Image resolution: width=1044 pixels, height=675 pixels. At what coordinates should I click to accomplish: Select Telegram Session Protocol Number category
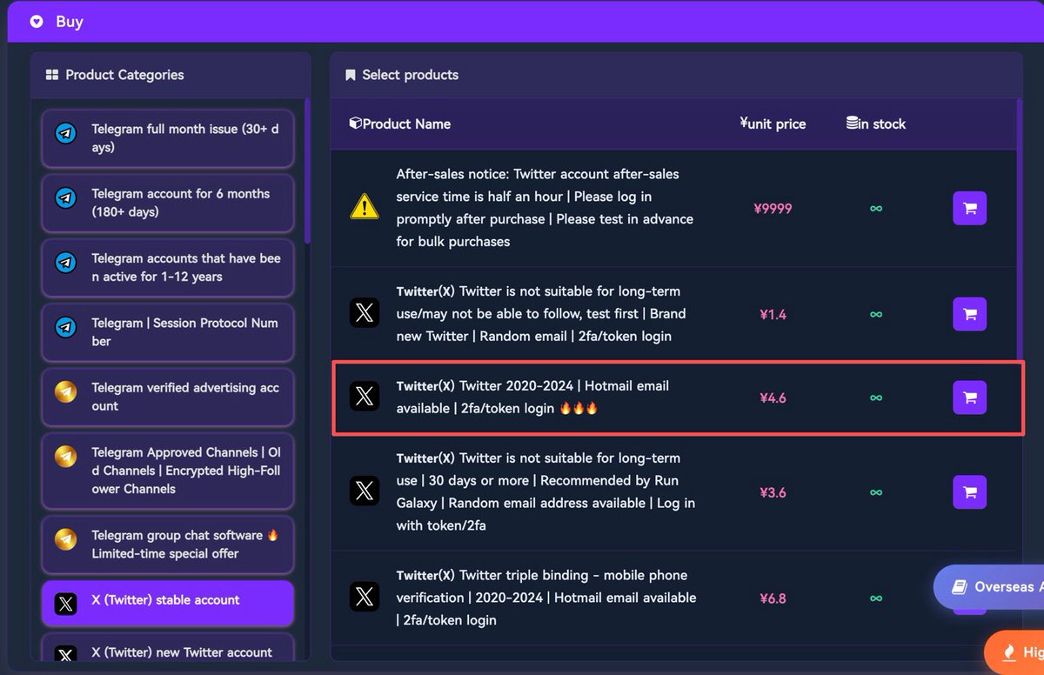coord(167,332)
